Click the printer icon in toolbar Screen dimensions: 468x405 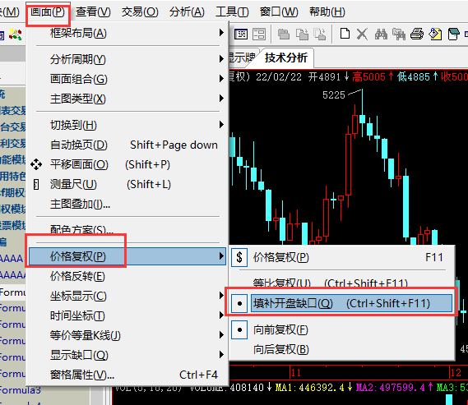[x=417, y=34]
